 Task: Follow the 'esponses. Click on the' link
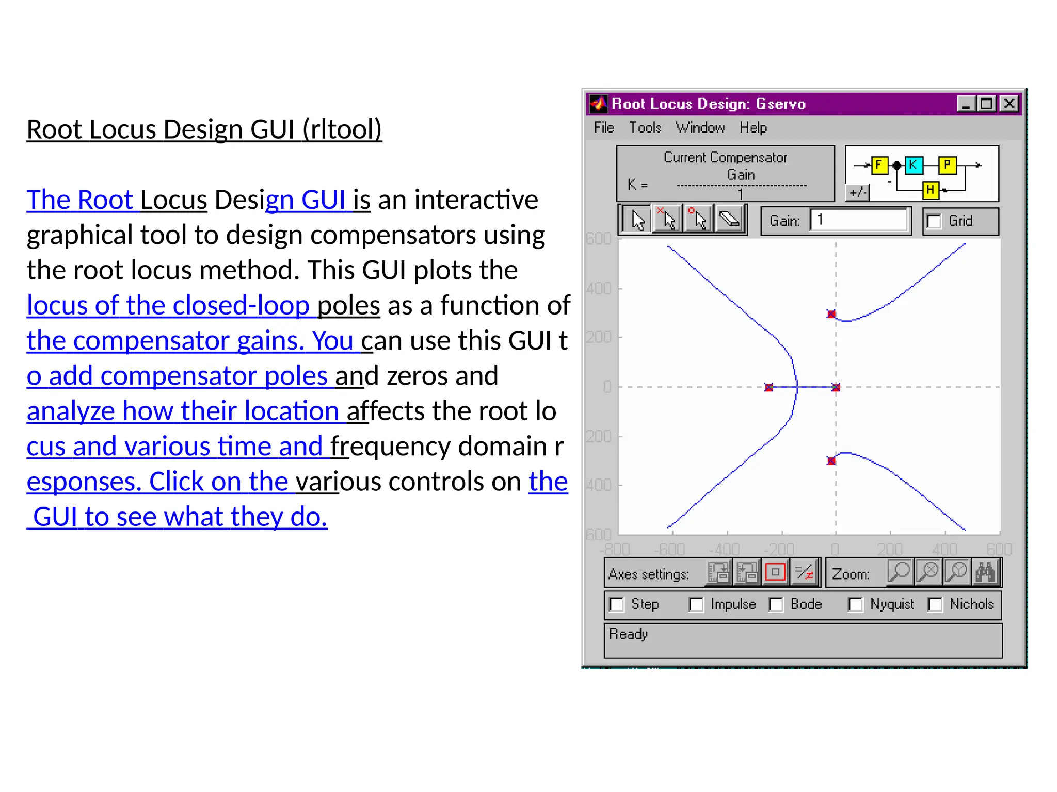pyautogui.click(x=157, y=482)
